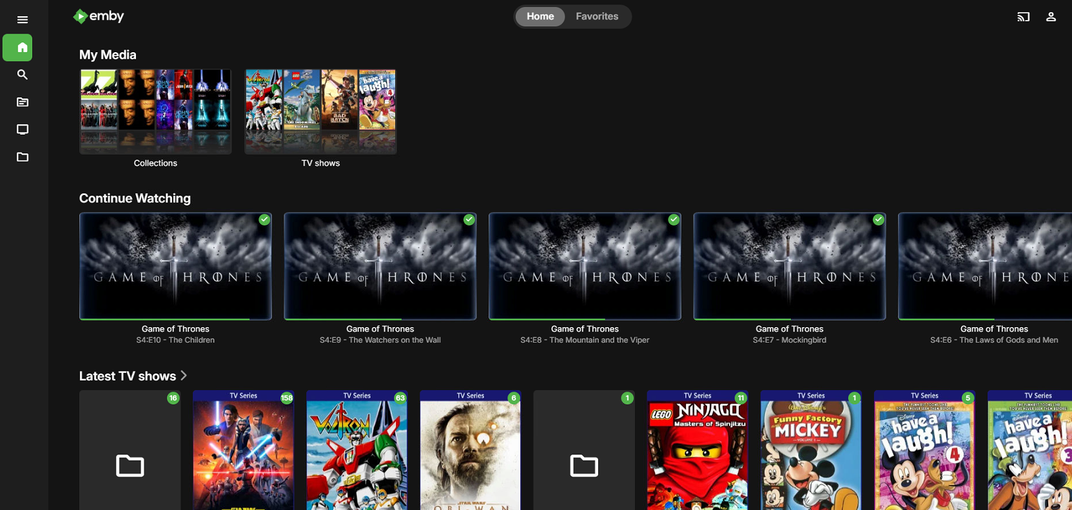Image resolution: width=1072 pixels, height=510 pixels.
Task: Click the Continue Watching section heading
Action: 135,198
